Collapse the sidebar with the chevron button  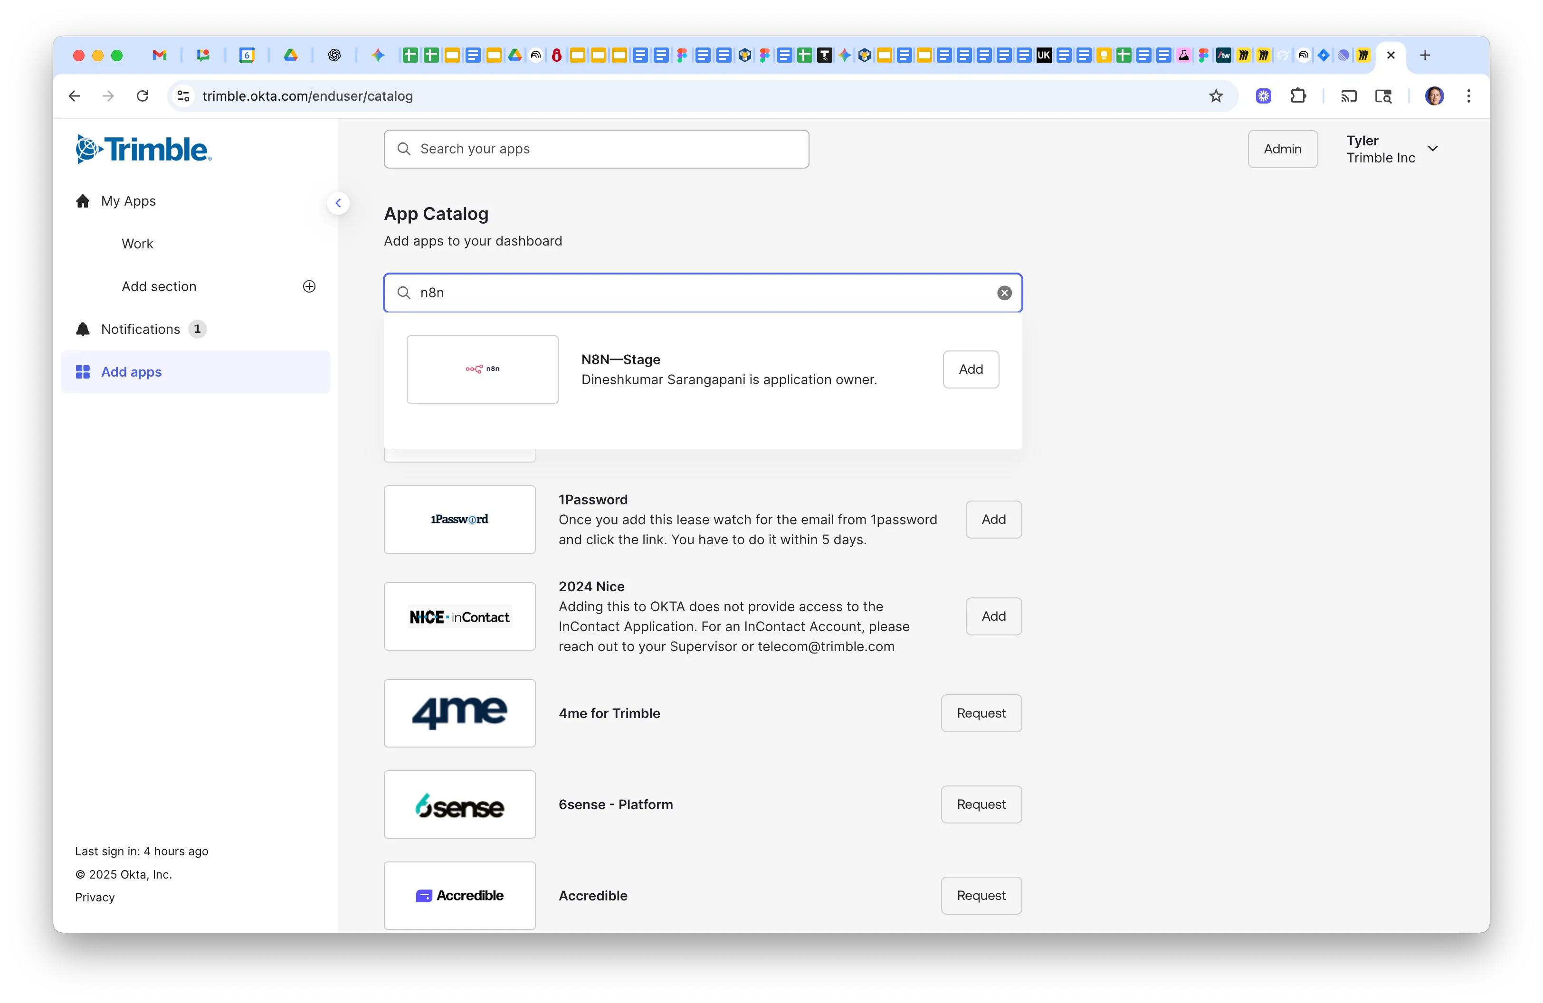[338, 203]
